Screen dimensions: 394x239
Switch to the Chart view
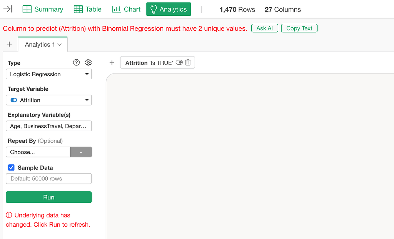pyautogui.click(x=126, y=9)
